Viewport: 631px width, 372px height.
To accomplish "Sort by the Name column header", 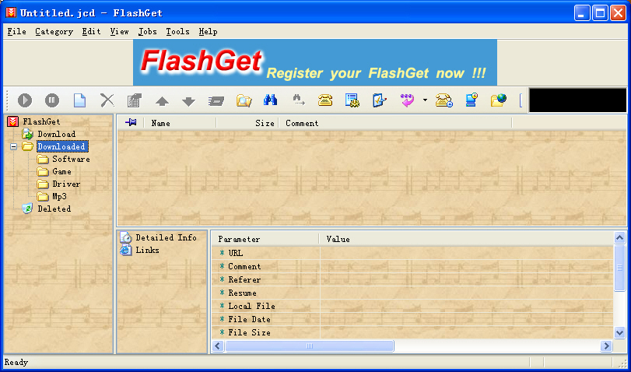I will point(181,123).
